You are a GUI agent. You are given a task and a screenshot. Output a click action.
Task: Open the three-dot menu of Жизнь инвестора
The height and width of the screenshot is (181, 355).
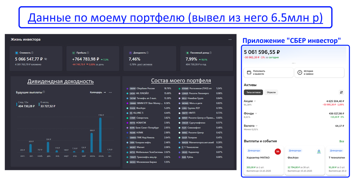(x=230, y=39)
